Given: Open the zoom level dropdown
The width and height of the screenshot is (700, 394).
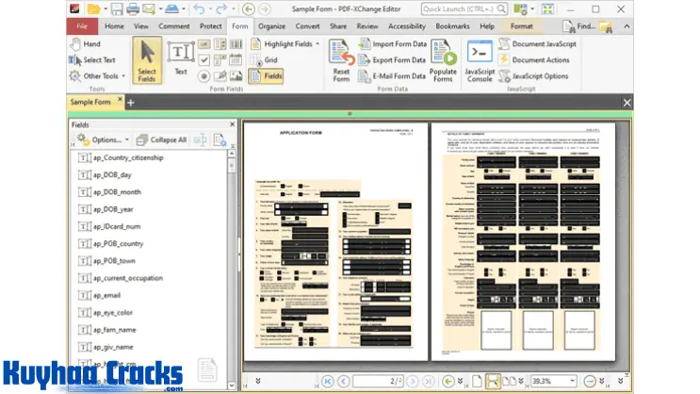Looking at the screenshot, I should tap(572, 381).
